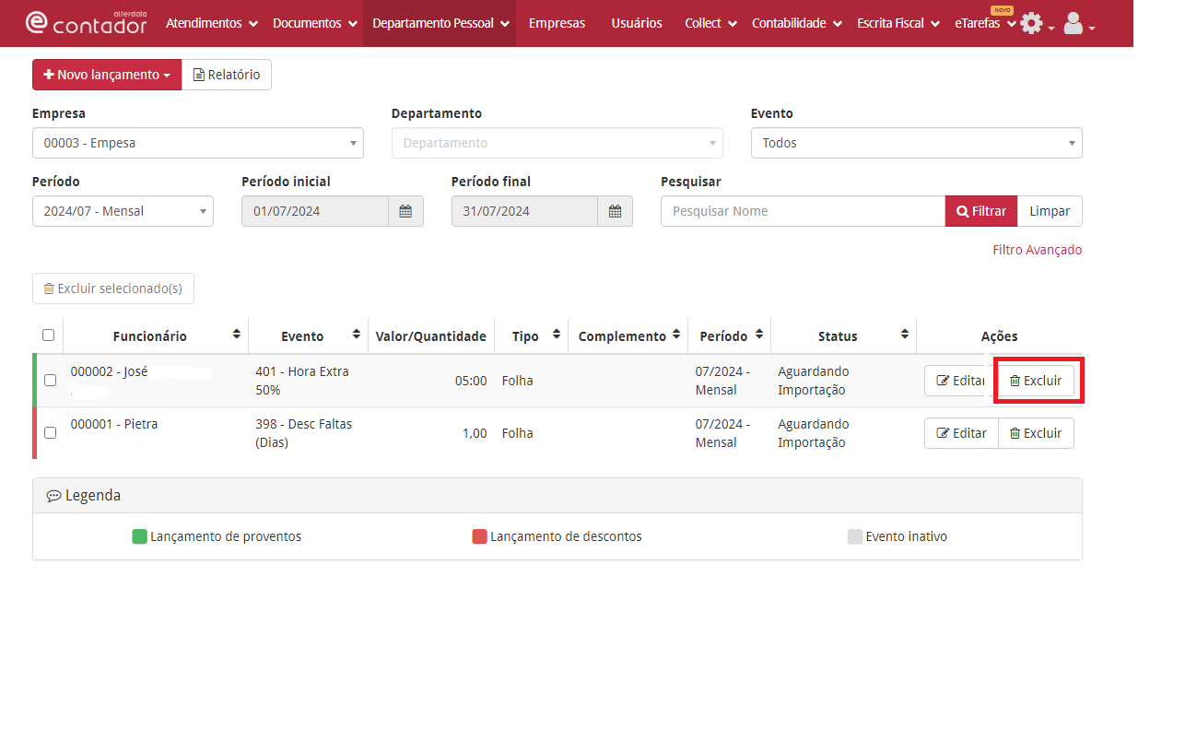Click Excluir selecionado(s) button
Viewport: 1197px width, 753px height.
(113, 288)
